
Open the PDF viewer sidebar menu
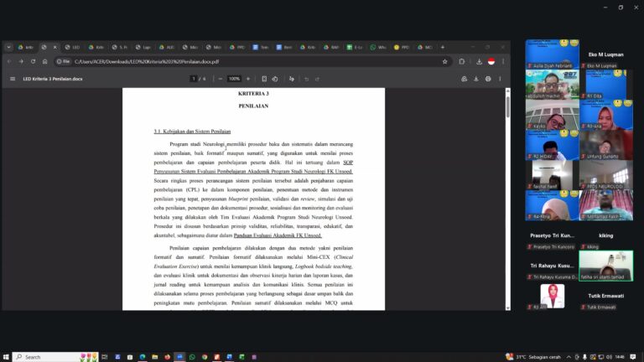[x=13, y=79]
